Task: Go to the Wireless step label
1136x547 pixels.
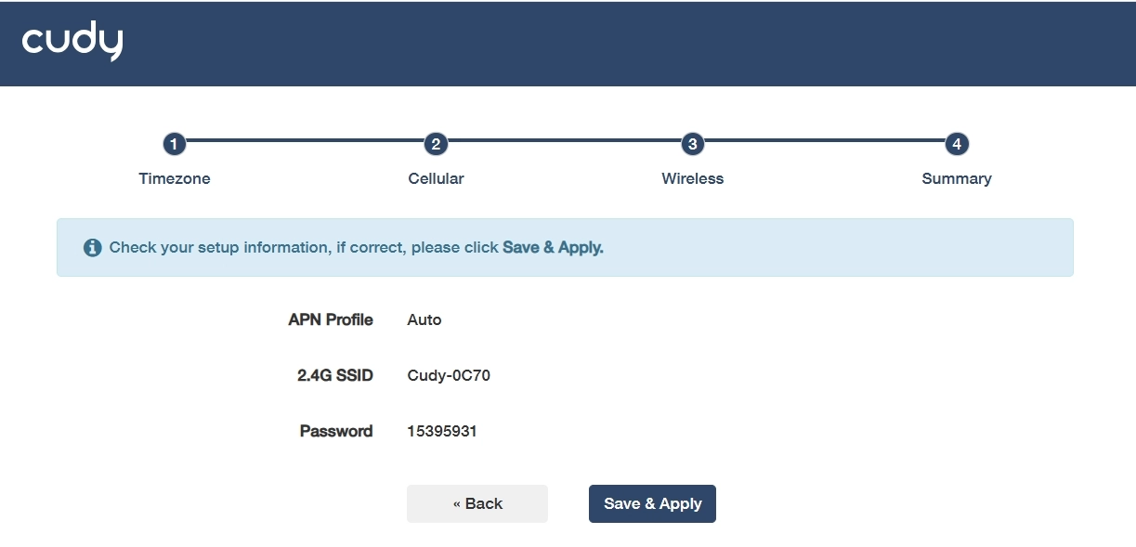Action: pos(692,178)
